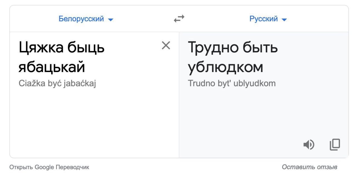Click the arrow beside Русский

[x=284, y=20]
